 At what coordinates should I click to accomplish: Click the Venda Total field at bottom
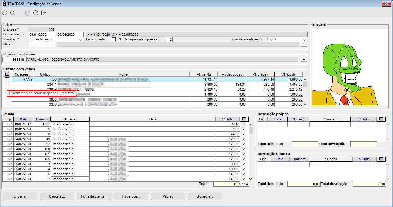[231, 184]
